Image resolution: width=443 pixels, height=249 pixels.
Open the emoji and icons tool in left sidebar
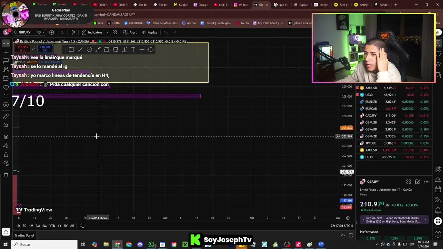6,105
